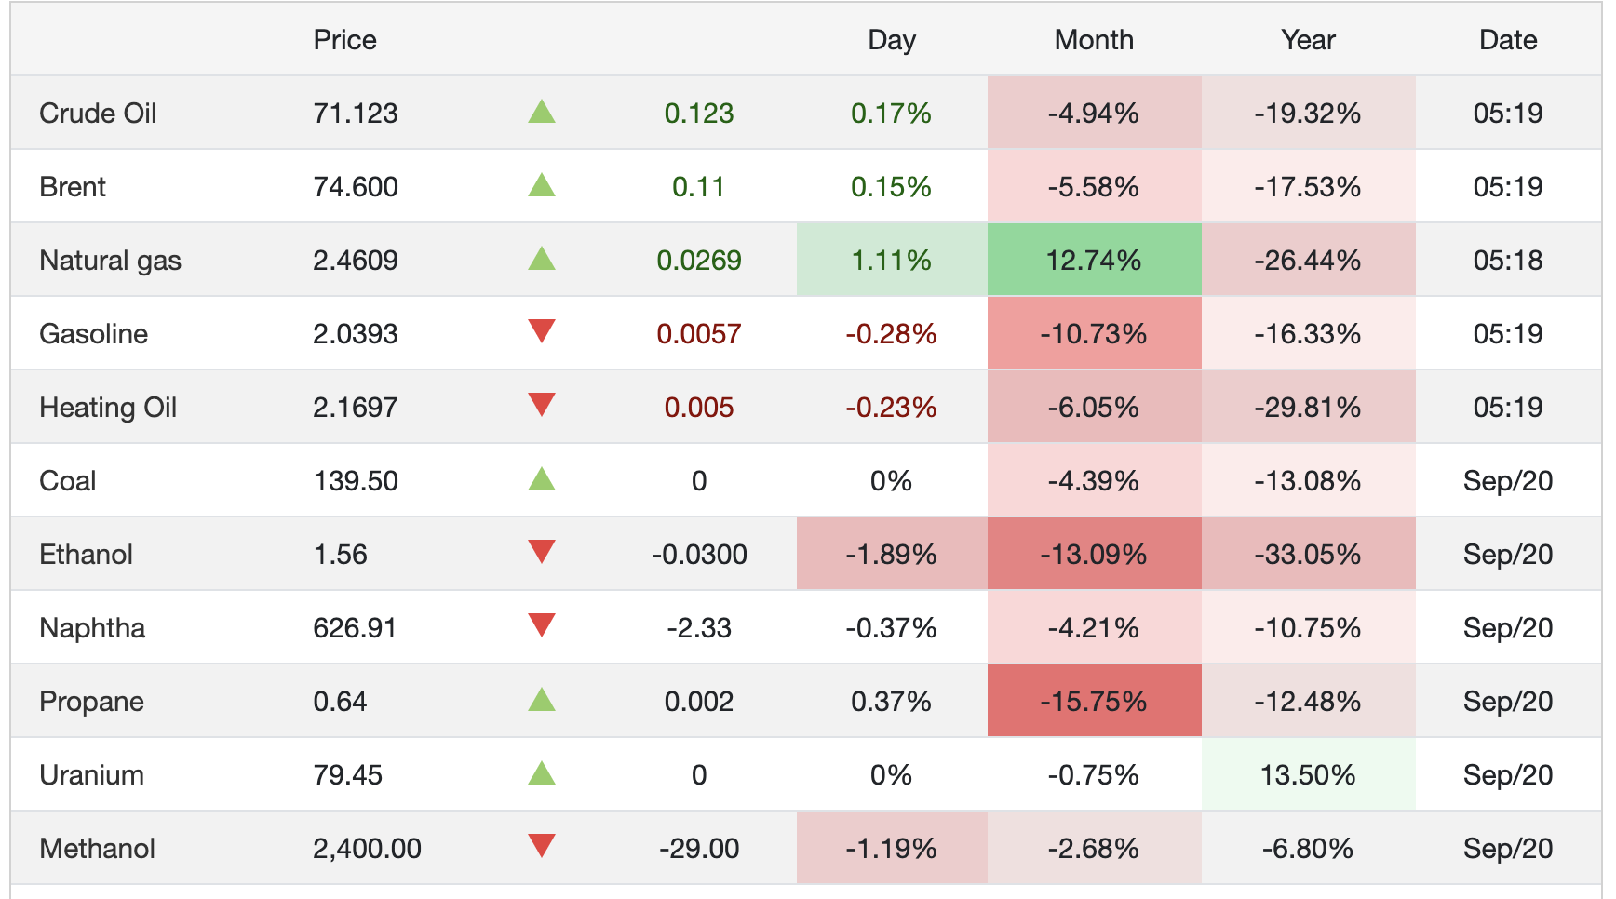1616x899 pixels.
Task: Click the -29.00 Methanol change value
Action: [x=699, y=849]
